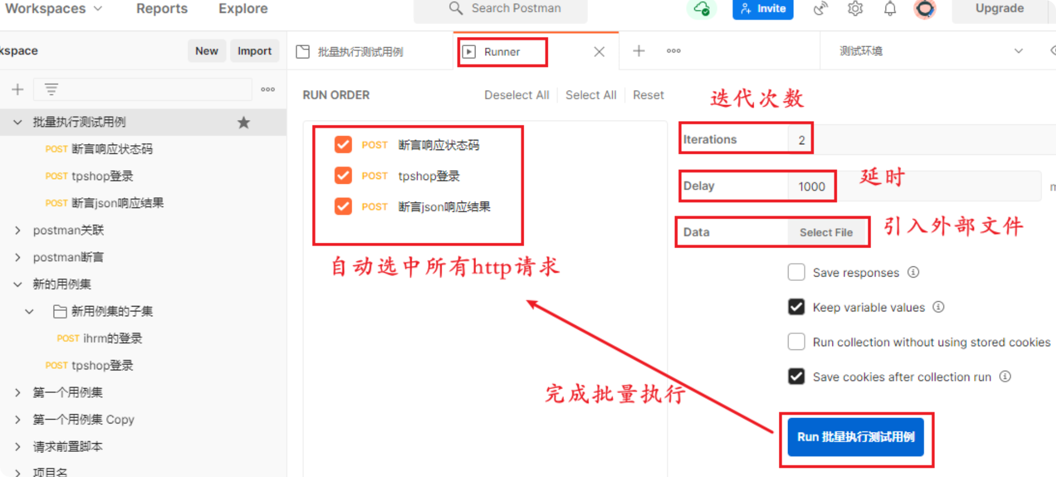This screenshot has height=477, width=1056.
Task: Open tpshop登录 under 批量执行测试用例 in sidebar
Action: pos(102,176)
